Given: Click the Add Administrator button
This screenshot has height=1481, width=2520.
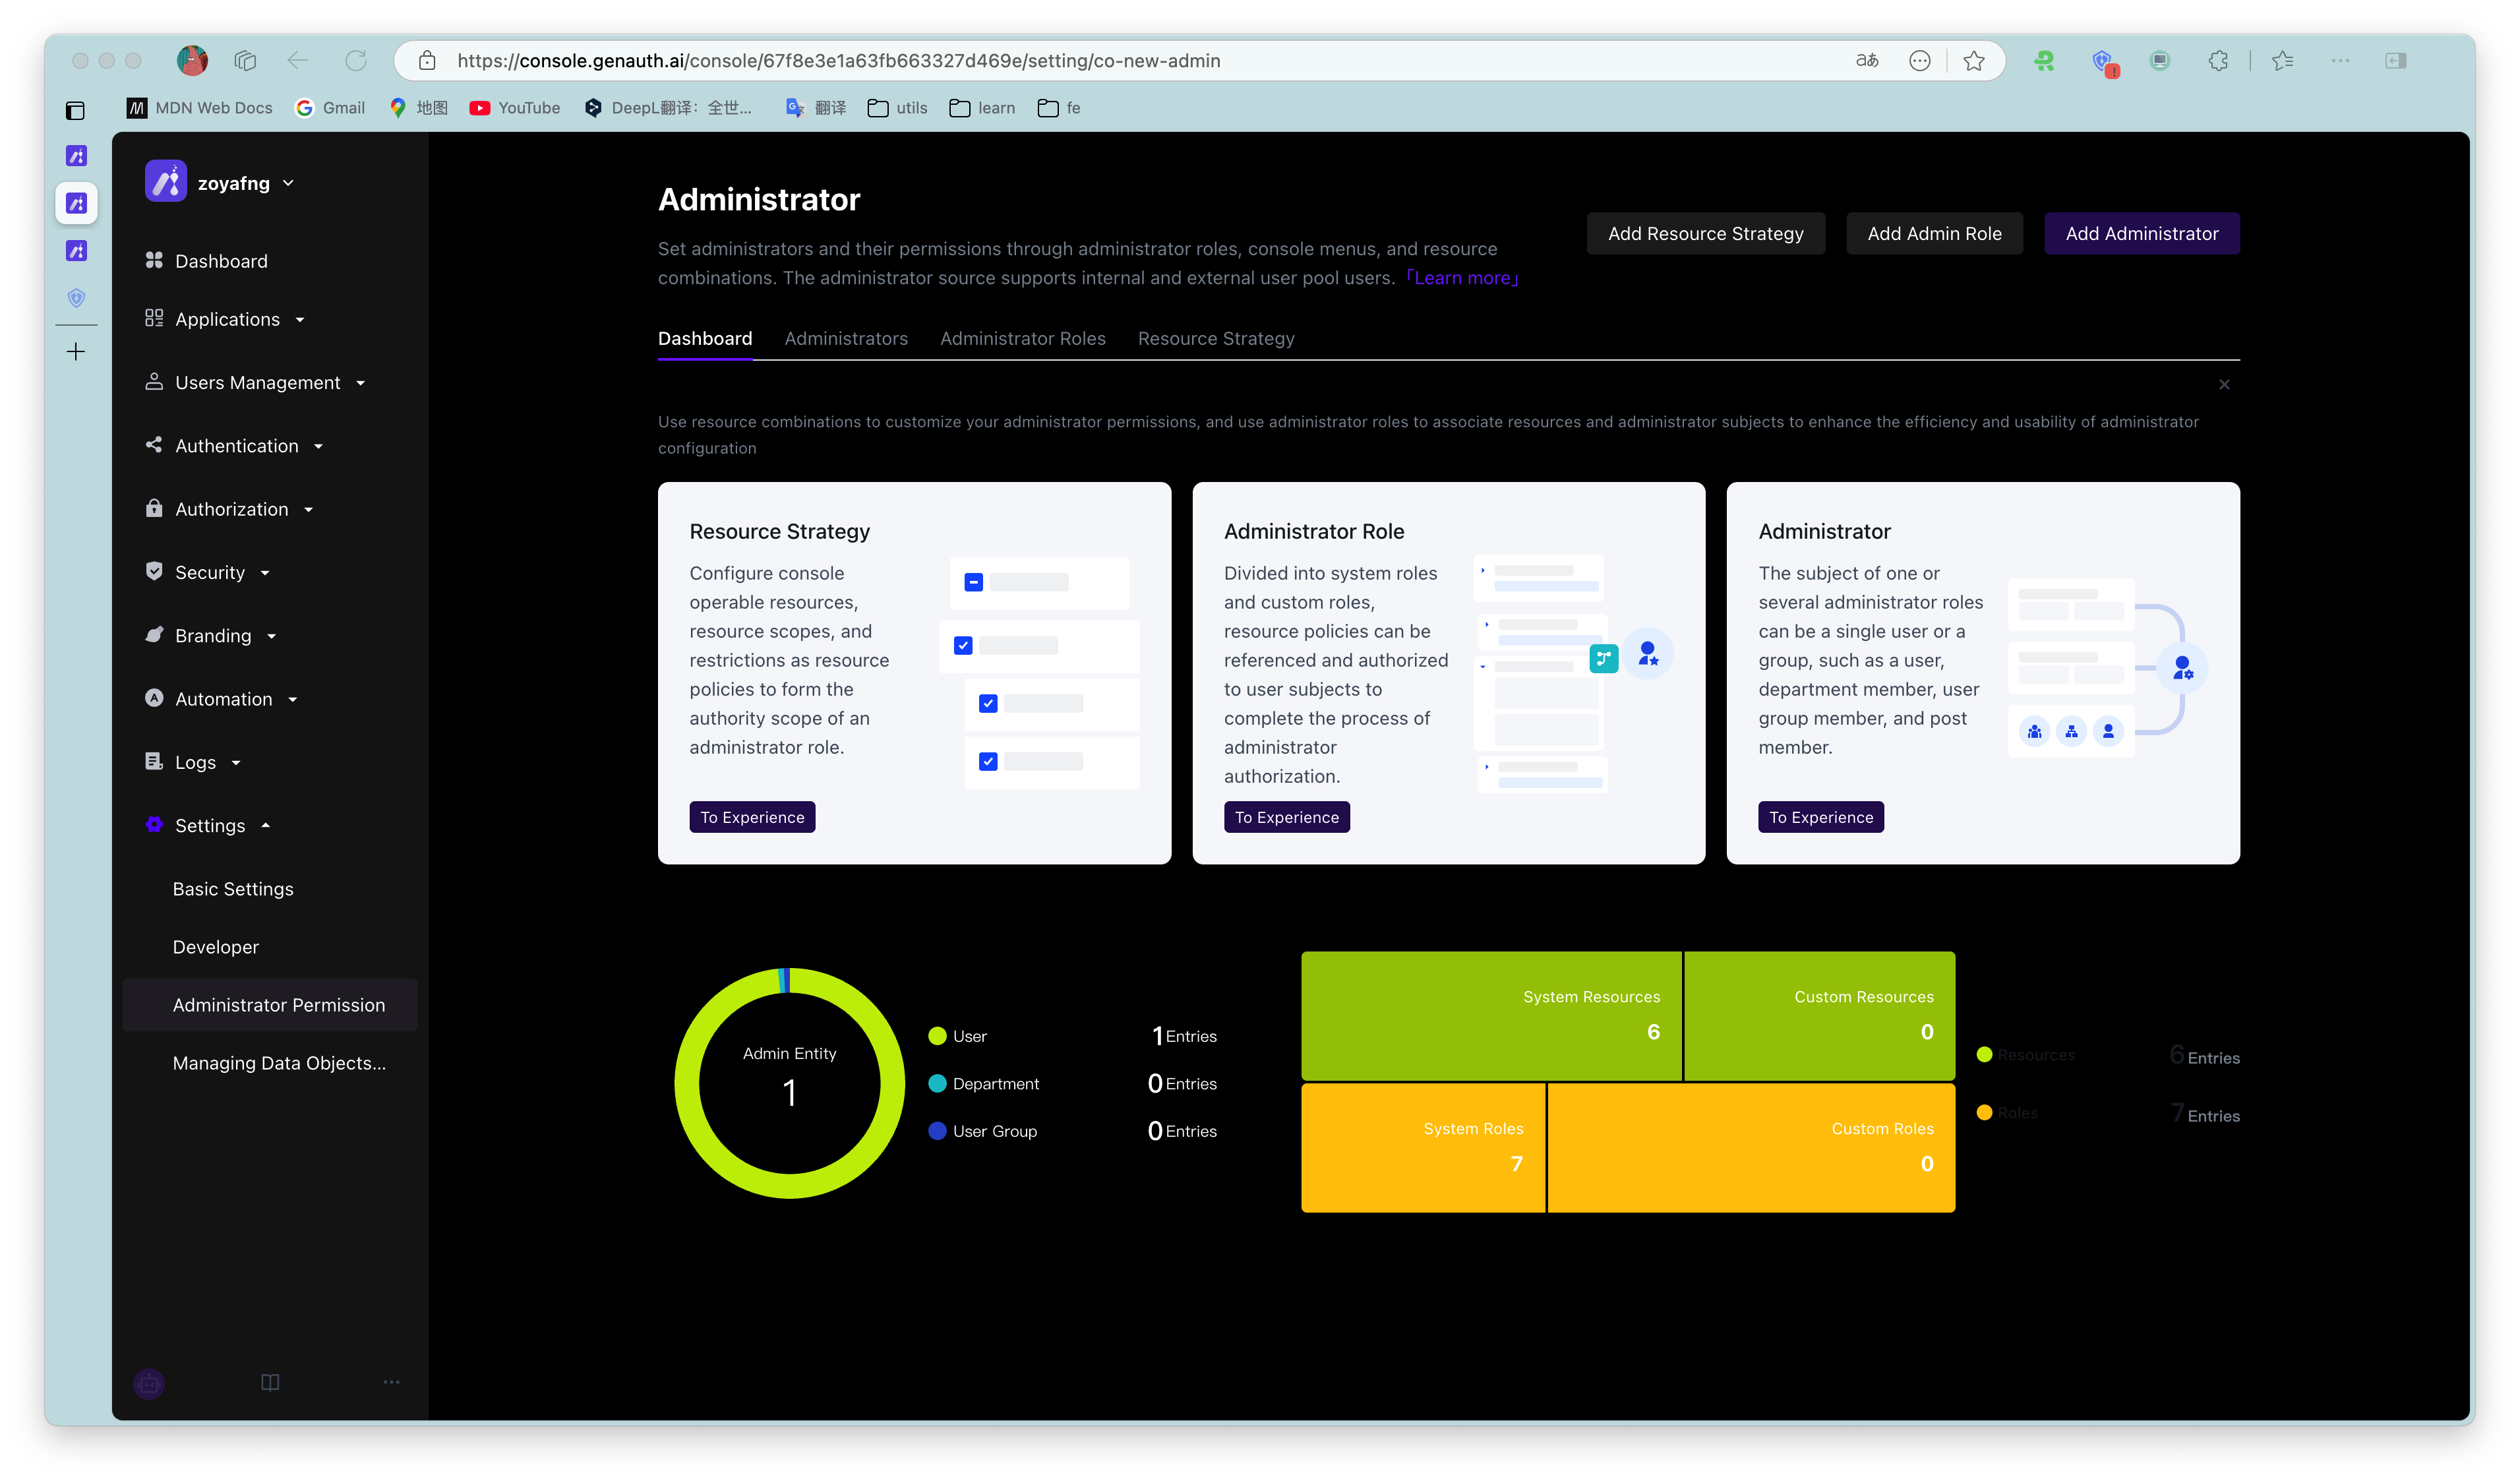Looking at the screenshot, I should 2141,234.
